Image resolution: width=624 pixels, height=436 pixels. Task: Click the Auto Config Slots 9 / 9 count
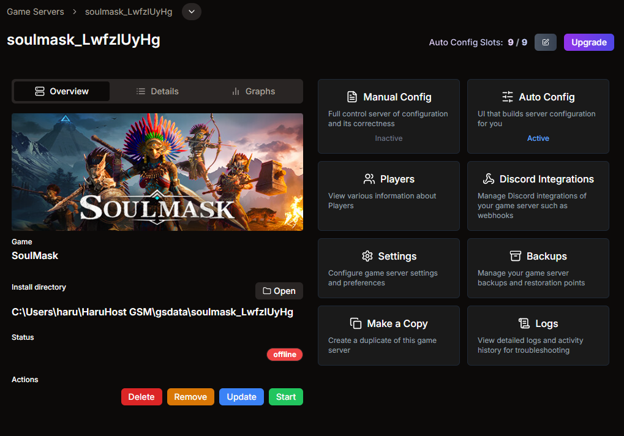(x=517, y=42)
